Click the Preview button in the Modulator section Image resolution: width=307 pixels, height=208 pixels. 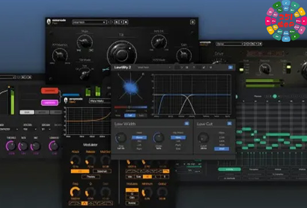(x=91, y=176)
